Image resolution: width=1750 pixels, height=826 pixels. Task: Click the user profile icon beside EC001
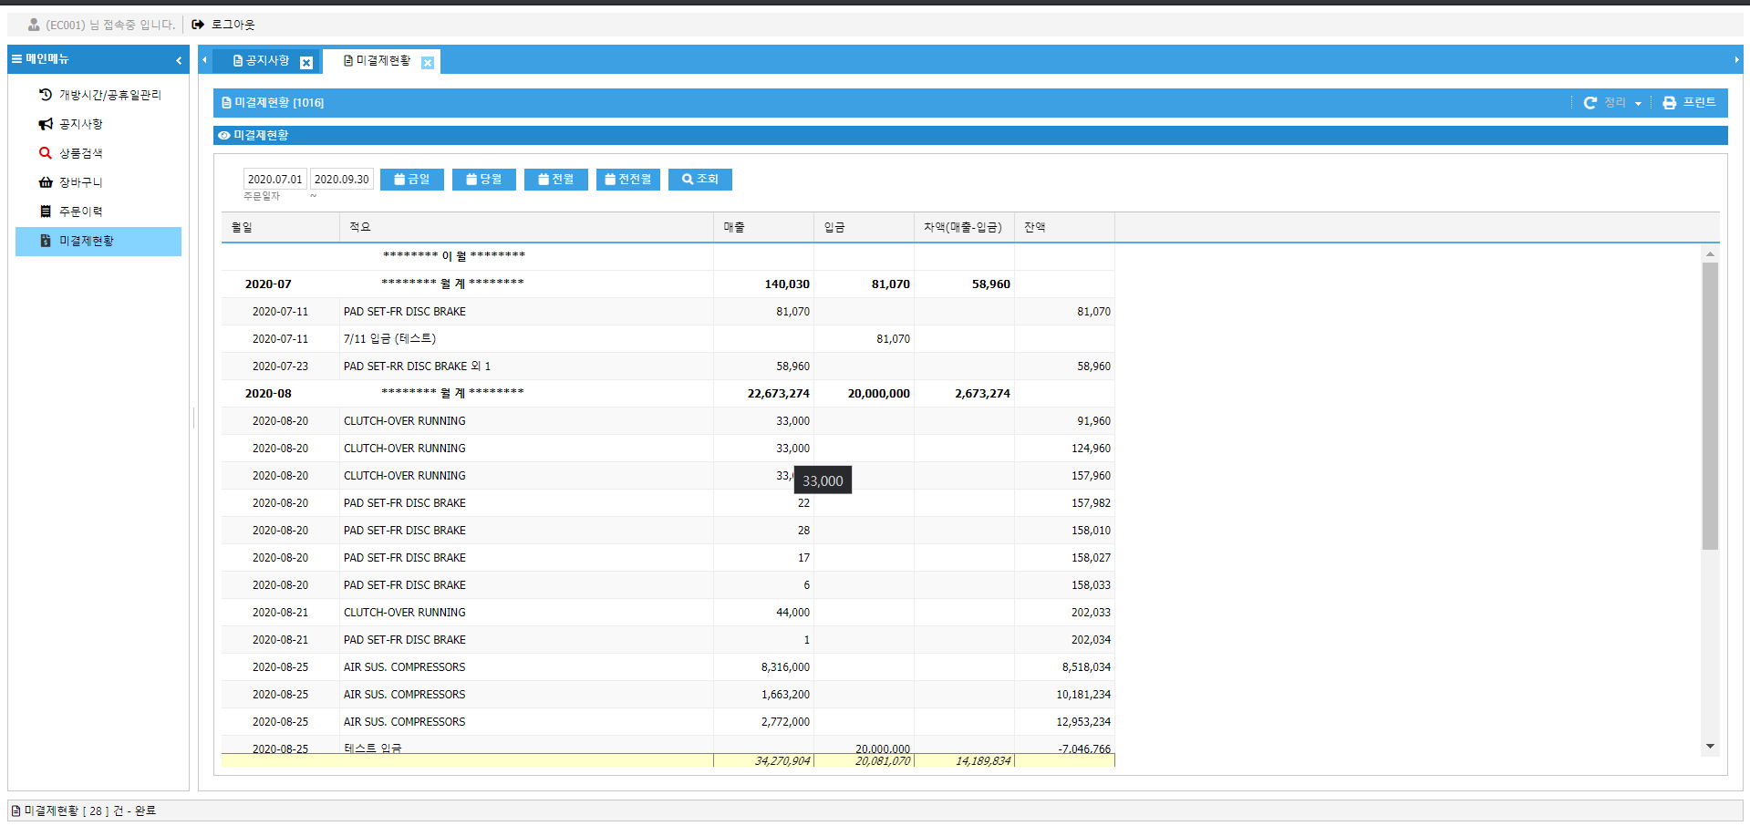click(34, 25)
